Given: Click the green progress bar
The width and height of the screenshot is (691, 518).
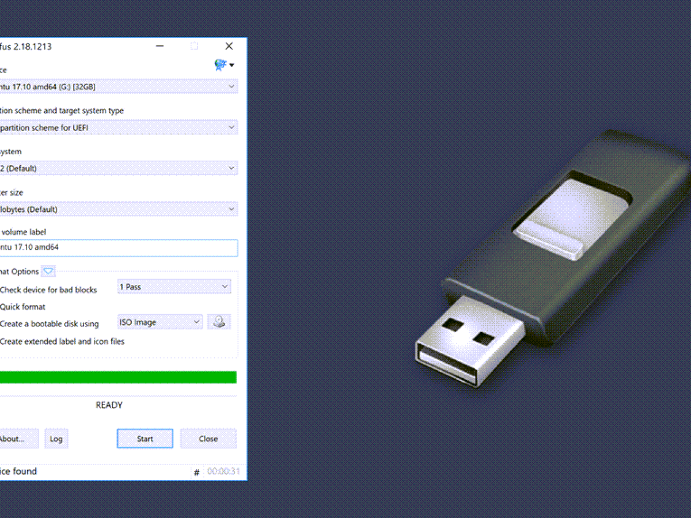Looking at the screenshot, I should click(x=118, y=377).
